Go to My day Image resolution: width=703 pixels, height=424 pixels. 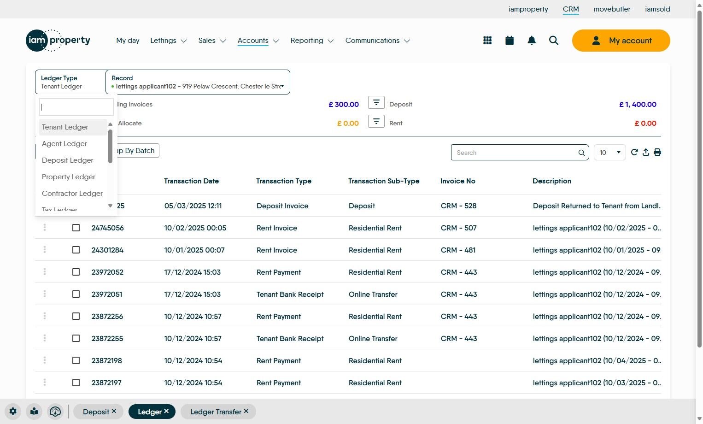(x=128, y=41)
